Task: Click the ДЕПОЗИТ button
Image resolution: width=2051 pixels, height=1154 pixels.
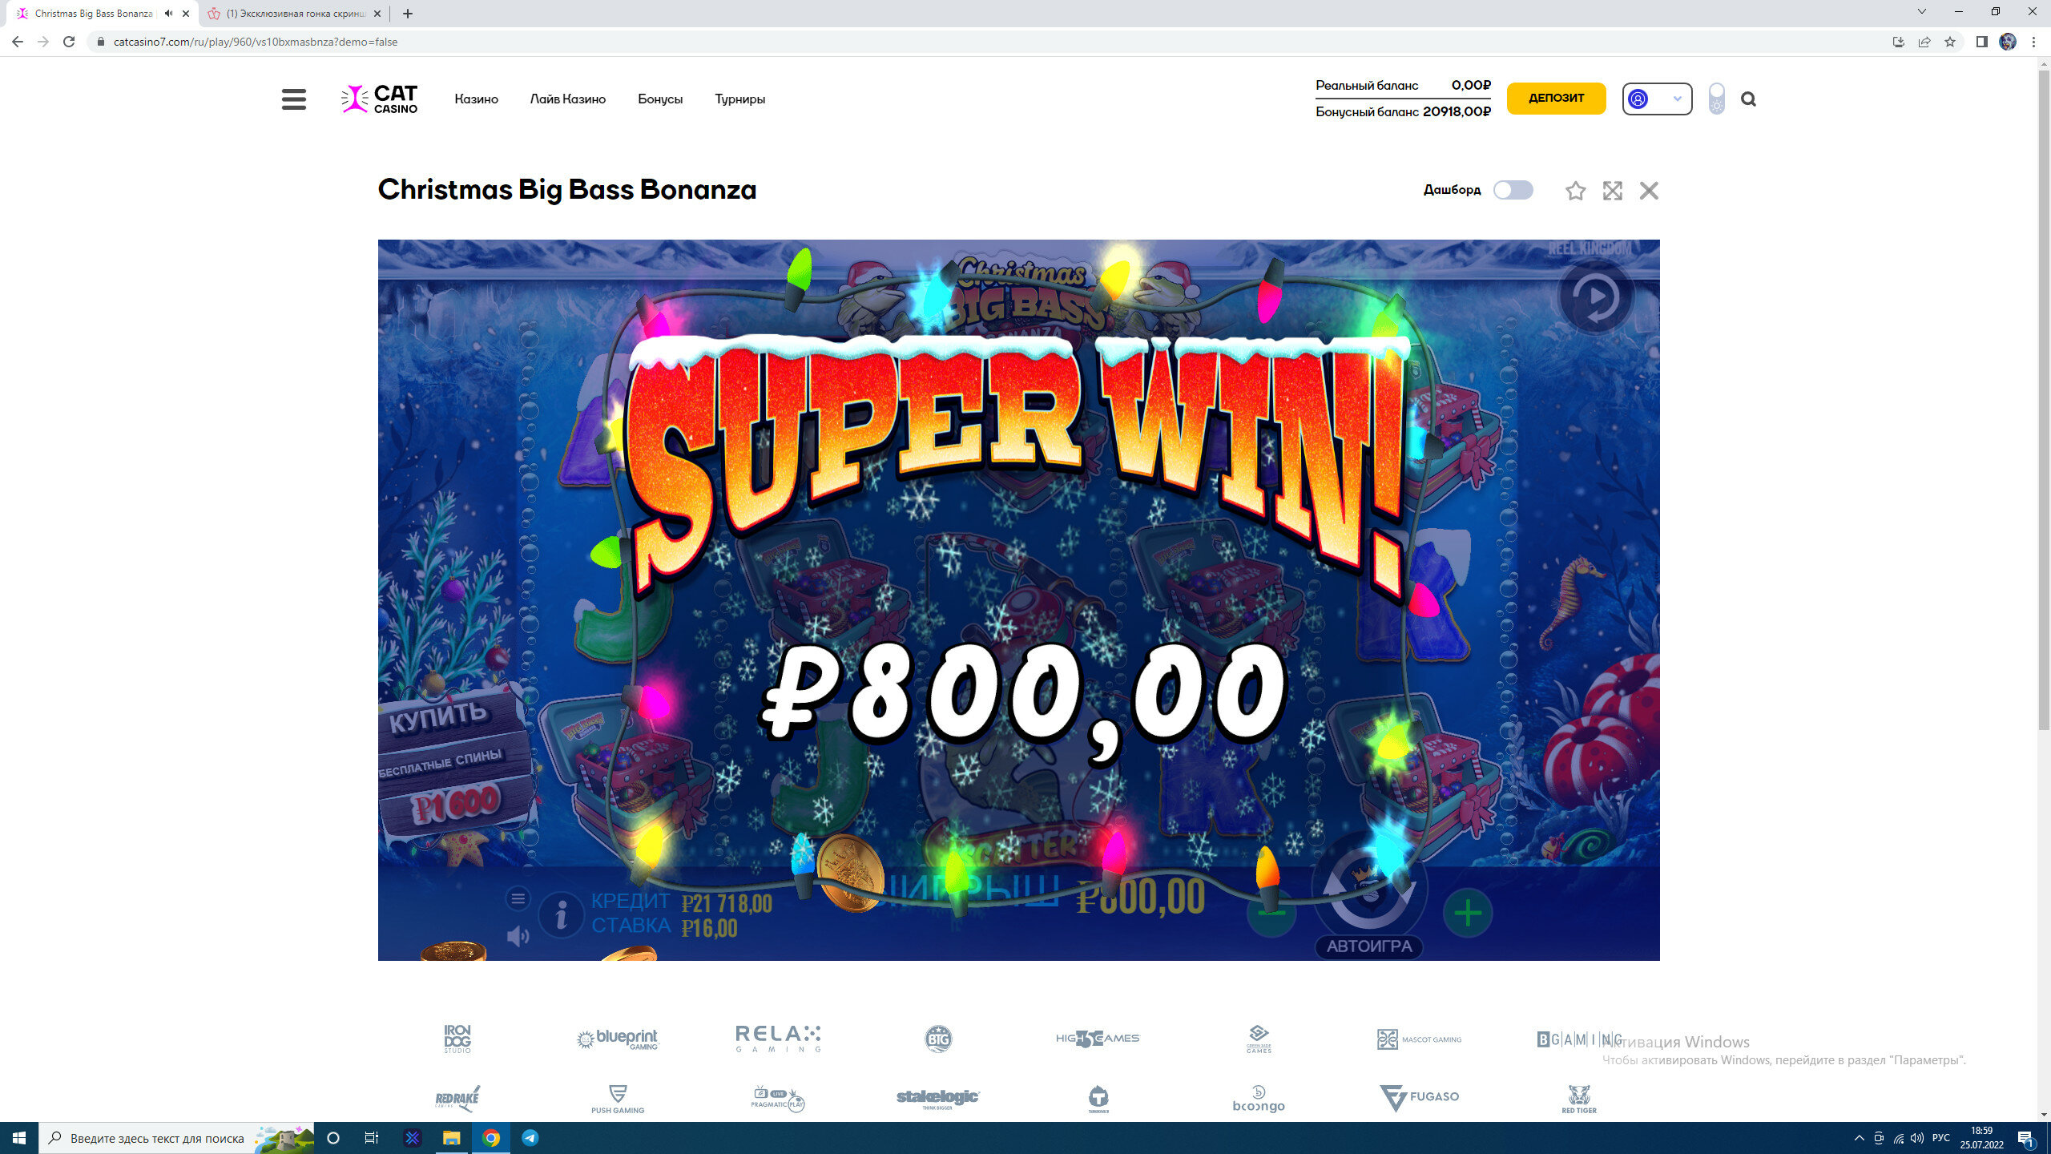Action: click(x=1556, y=99)
